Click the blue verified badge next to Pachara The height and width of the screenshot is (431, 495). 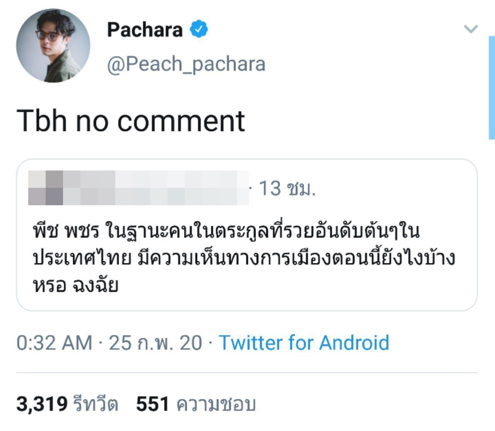[x=198, y=29]
